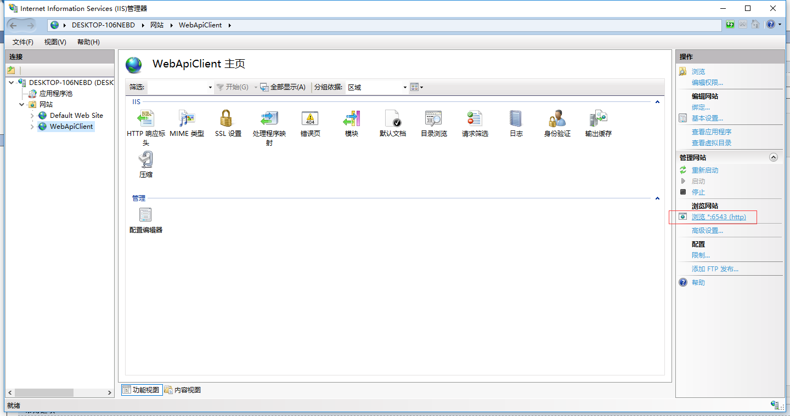This screenshot has height=416, width=790.
Task: Open the 错误页 404 icon
Action: [310, 118]
